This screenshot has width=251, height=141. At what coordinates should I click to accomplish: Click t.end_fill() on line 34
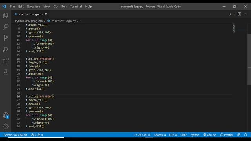35,127
